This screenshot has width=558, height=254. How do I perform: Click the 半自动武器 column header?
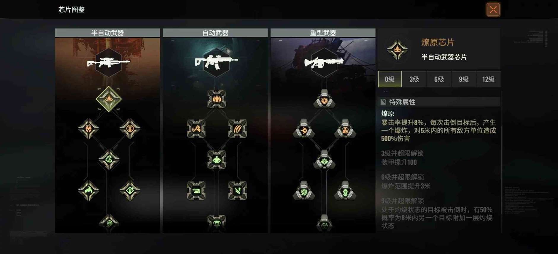(x=107, y=33)
